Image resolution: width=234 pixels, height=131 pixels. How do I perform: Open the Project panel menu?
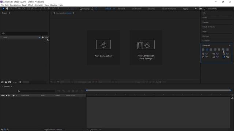point(10,13)
